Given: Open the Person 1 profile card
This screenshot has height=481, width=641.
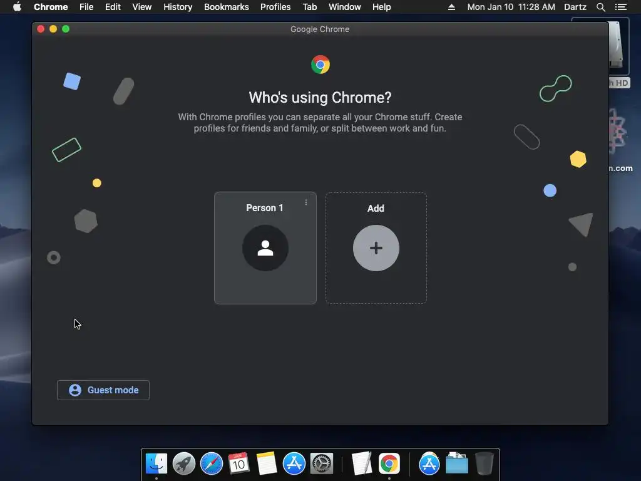Looking at the screenshot, I should pos(265,248).
